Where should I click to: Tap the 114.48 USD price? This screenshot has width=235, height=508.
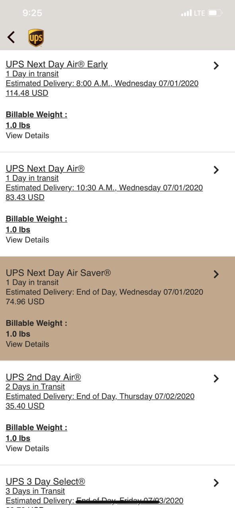pyautogui.click(x=27, y=93)
